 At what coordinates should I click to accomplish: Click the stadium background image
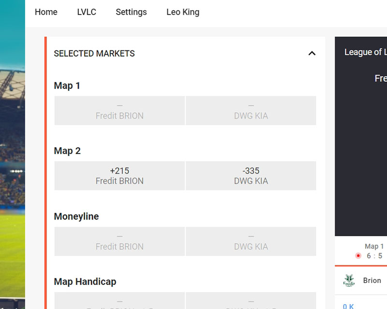pos(13,154)
